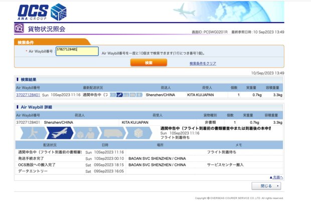This screenshot has width=311, height=224.
Task: Click the データエントリー status row
Action: (x=149, y=171)
